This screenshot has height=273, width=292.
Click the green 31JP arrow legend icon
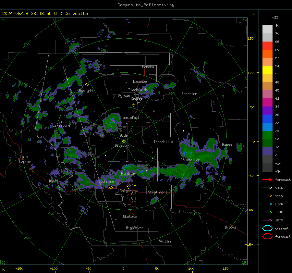[267, 212]
